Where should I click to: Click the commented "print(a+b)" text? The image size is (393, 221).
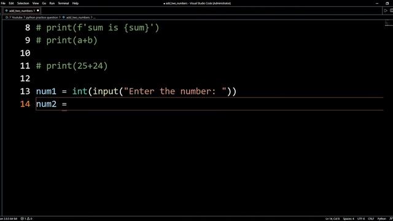coord(72,41)
